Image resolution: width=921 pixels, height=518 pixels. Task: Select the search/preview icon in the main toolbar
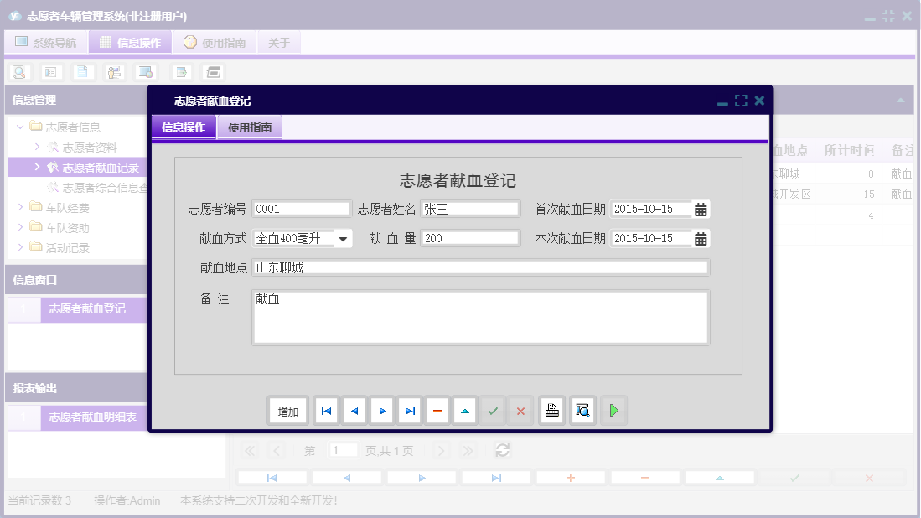point(18,72)
